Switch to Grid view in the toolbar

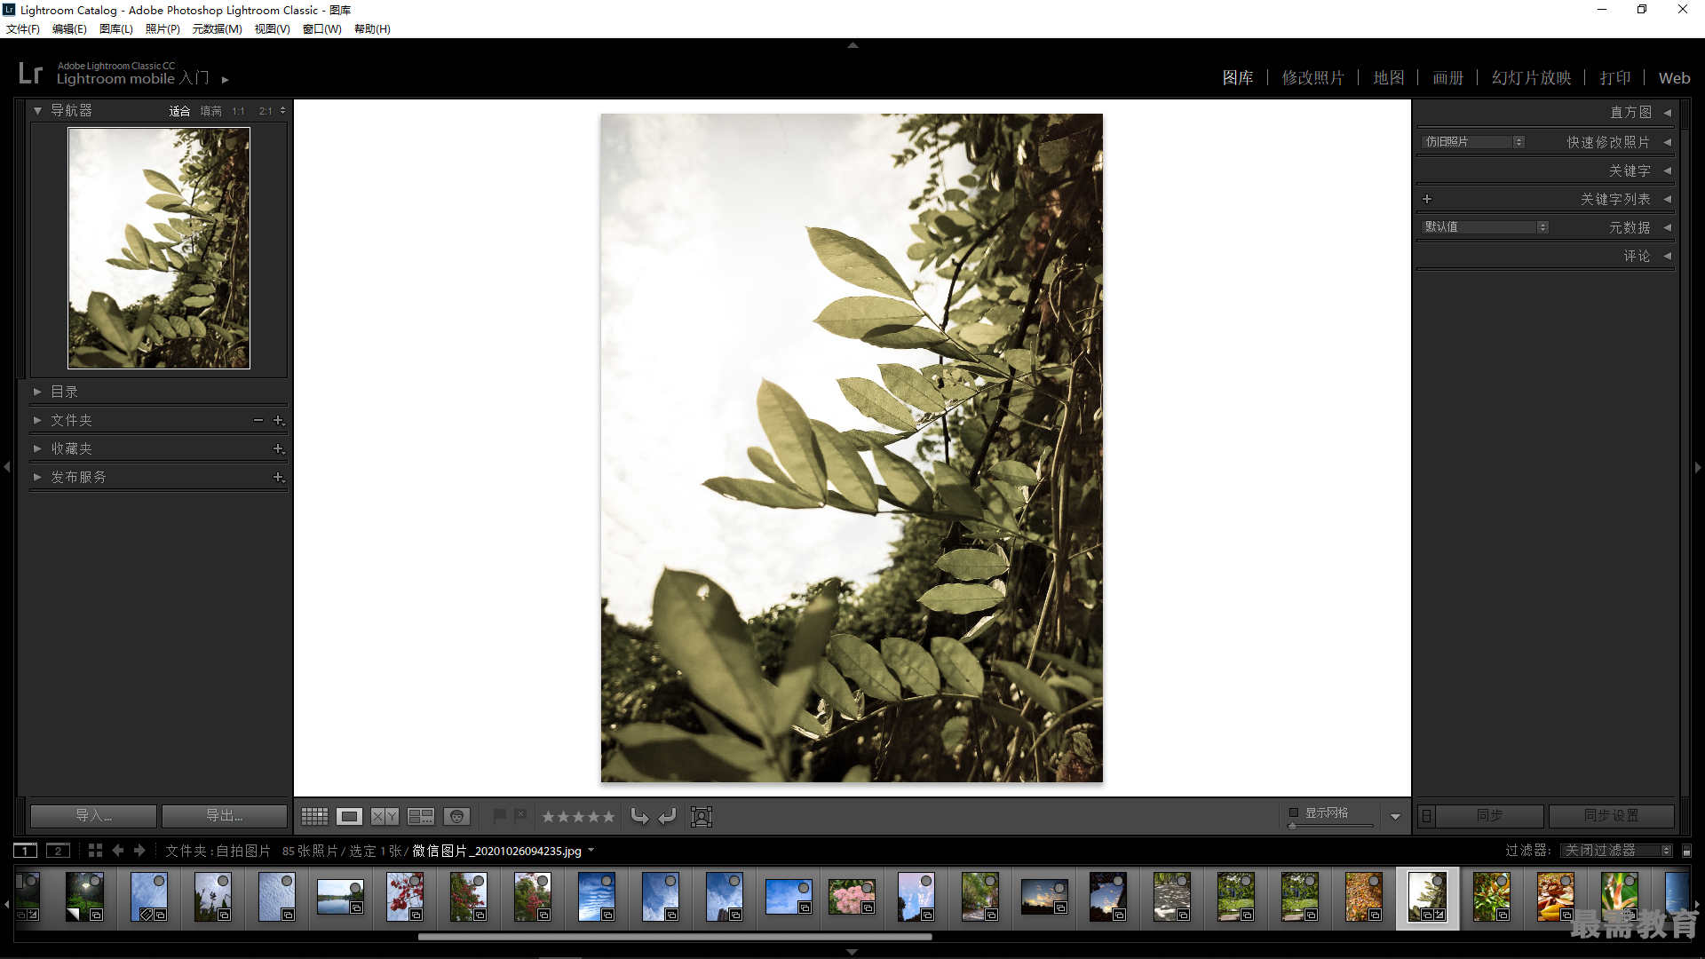[314, 816]
